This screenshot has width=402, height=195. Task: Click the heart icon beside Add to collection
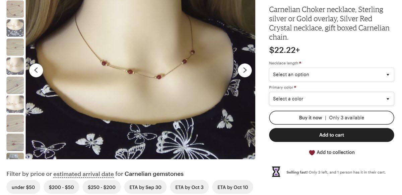coord(312,153)
